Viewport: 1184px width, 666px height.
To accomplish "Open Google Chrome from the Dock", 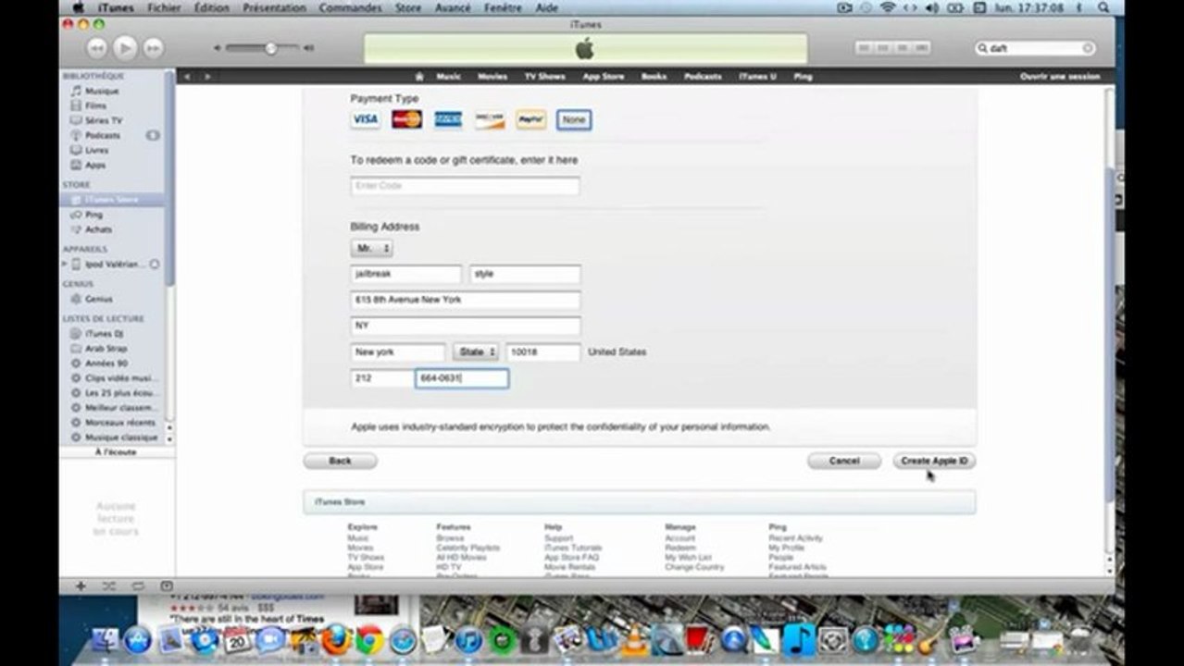I will [369, 640].
